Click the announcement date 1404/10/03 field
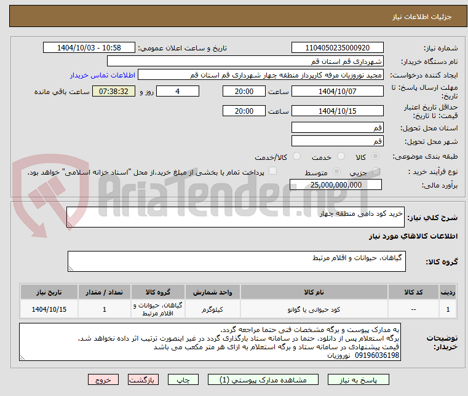 tap(89, 47)
